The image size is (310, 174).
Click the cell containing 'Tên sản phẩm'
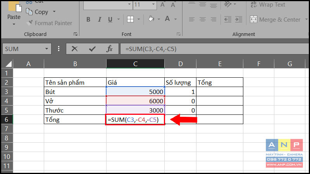75,82
